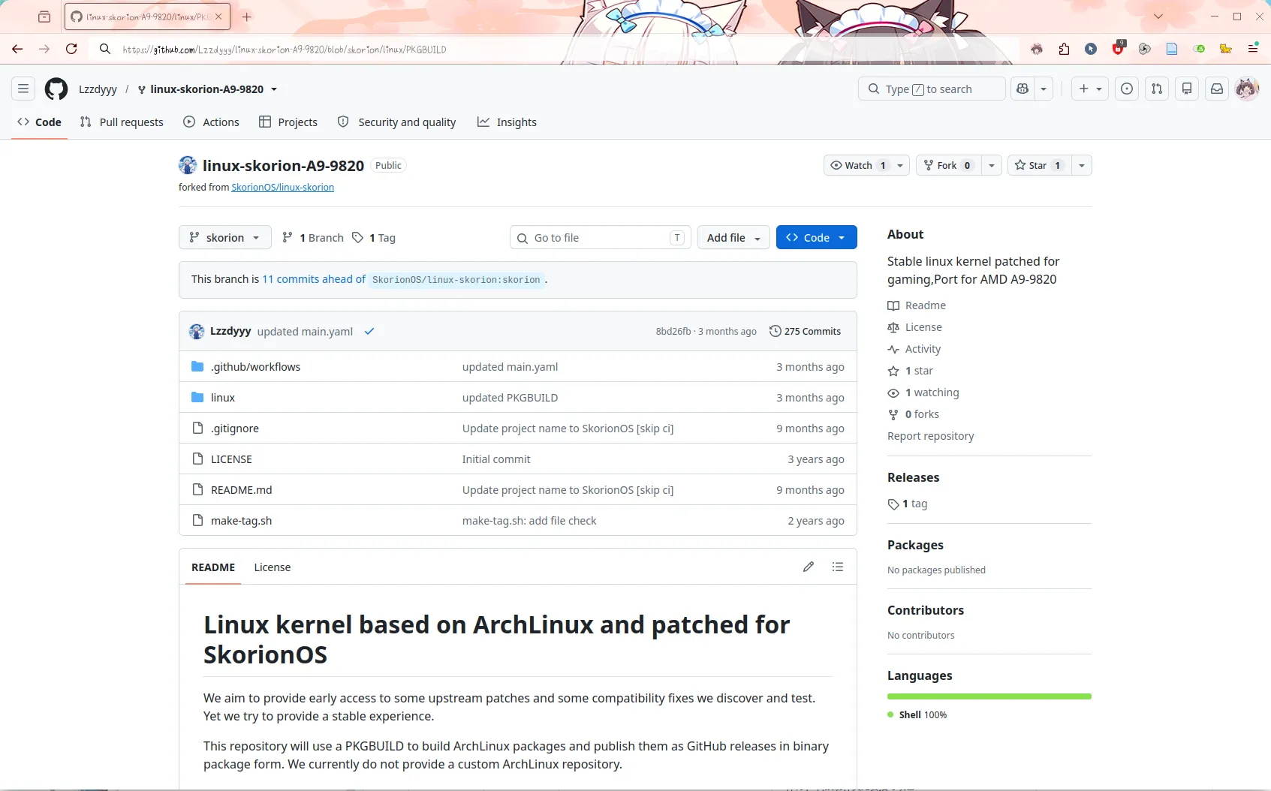This screenshot has width=1271, height=791.
Task: Focus the Go to file search field
Action: click(600, 237)
